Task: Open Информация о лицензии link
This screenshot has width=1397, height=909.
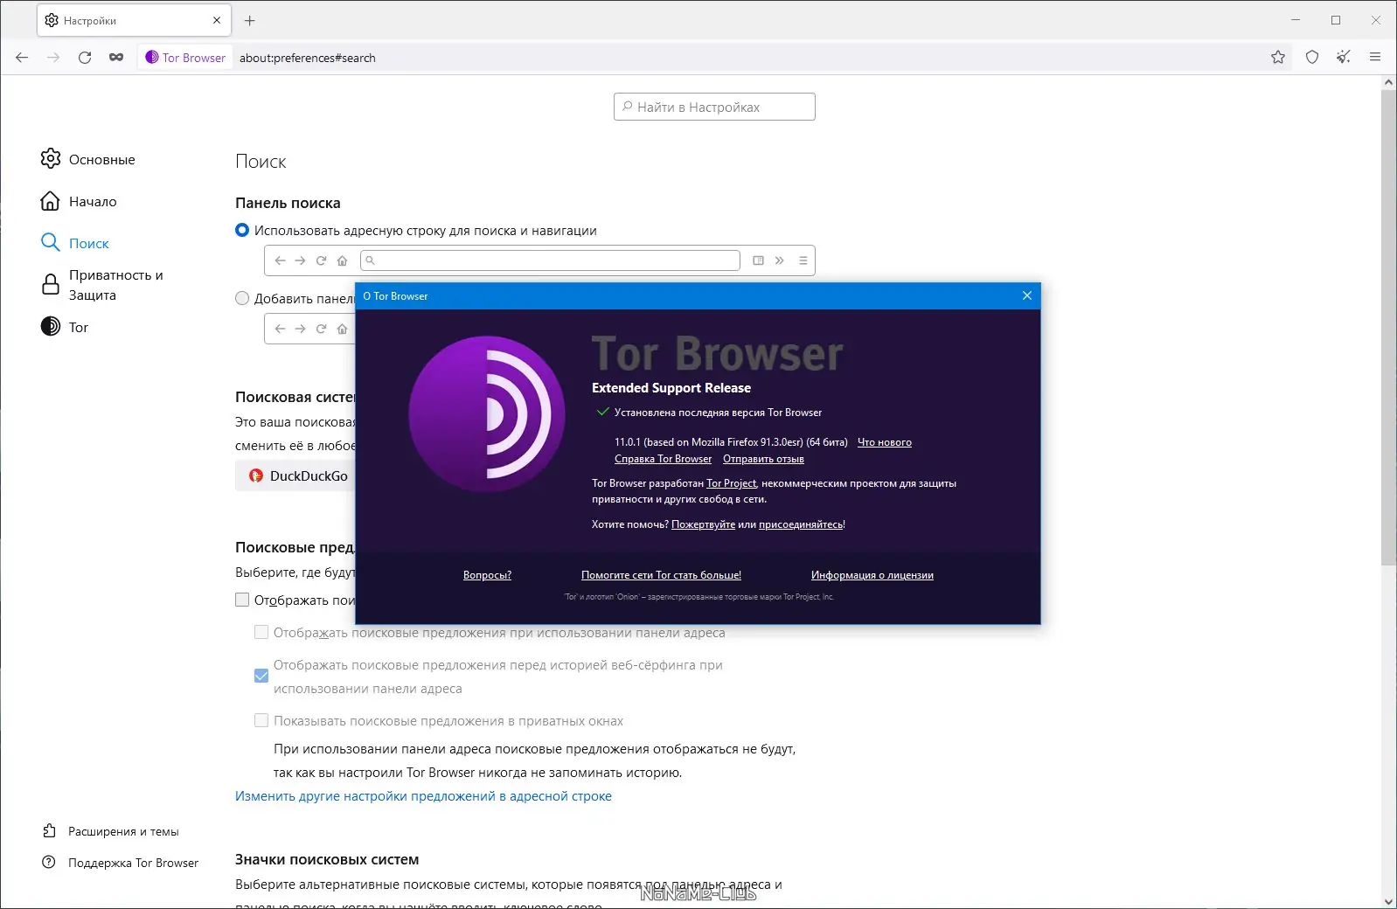Action: coord(872,575)
